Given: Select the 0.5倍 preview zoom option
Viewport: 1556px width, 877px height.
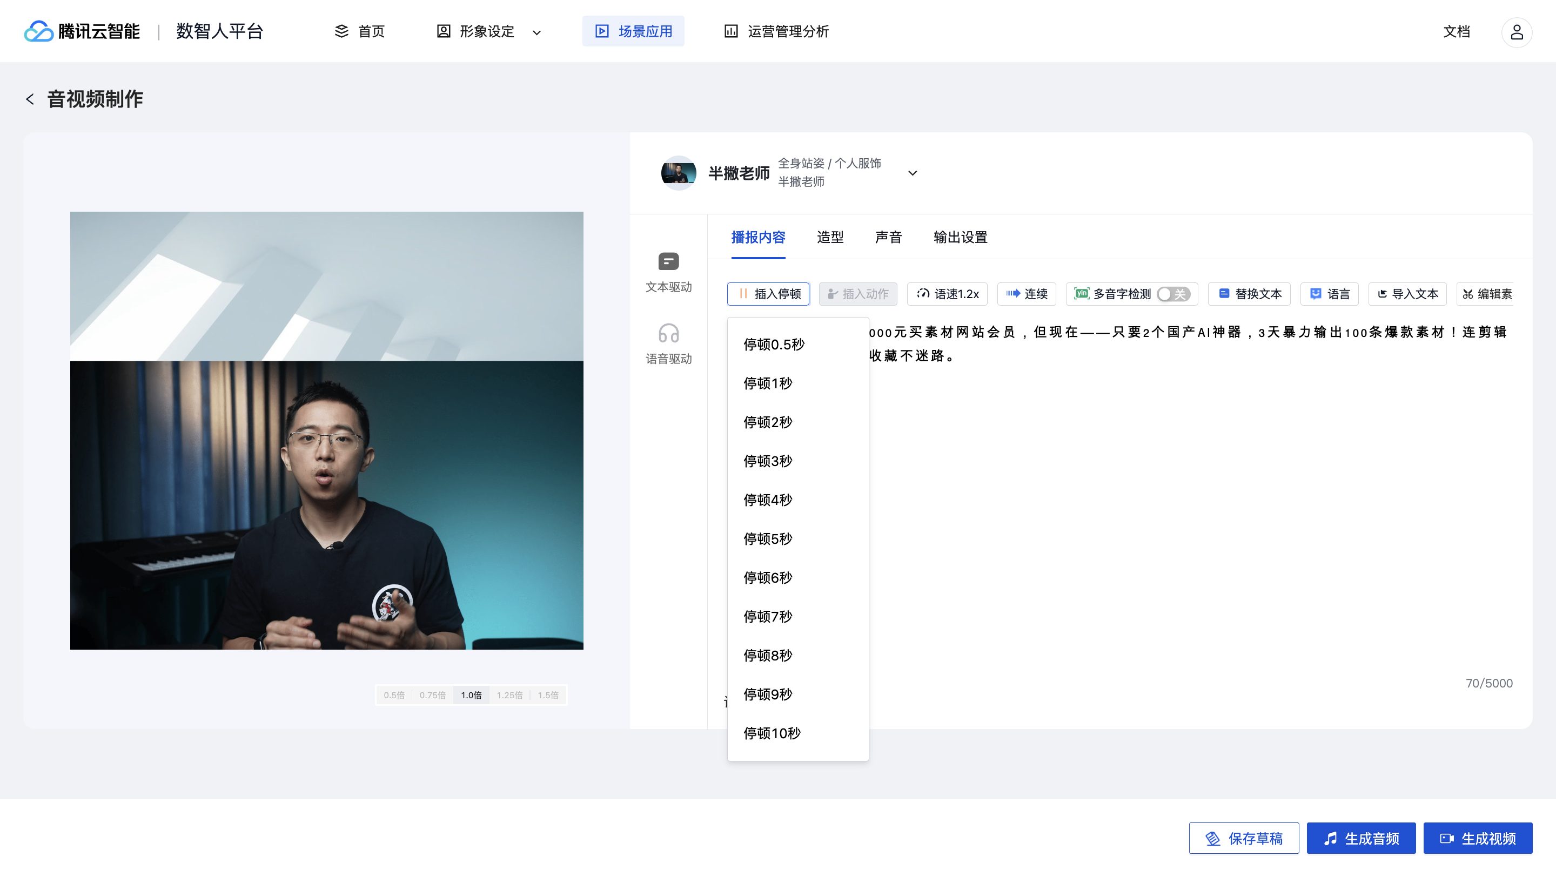Looking at the screenshot, I should click(394, 696).
